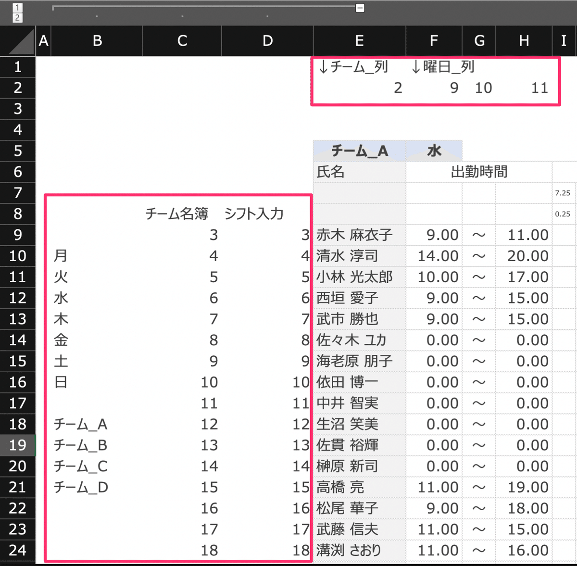Click cell with ↓曜日_列 label
The width and height of the screenshot is (577, 566).
pos(434,67)
